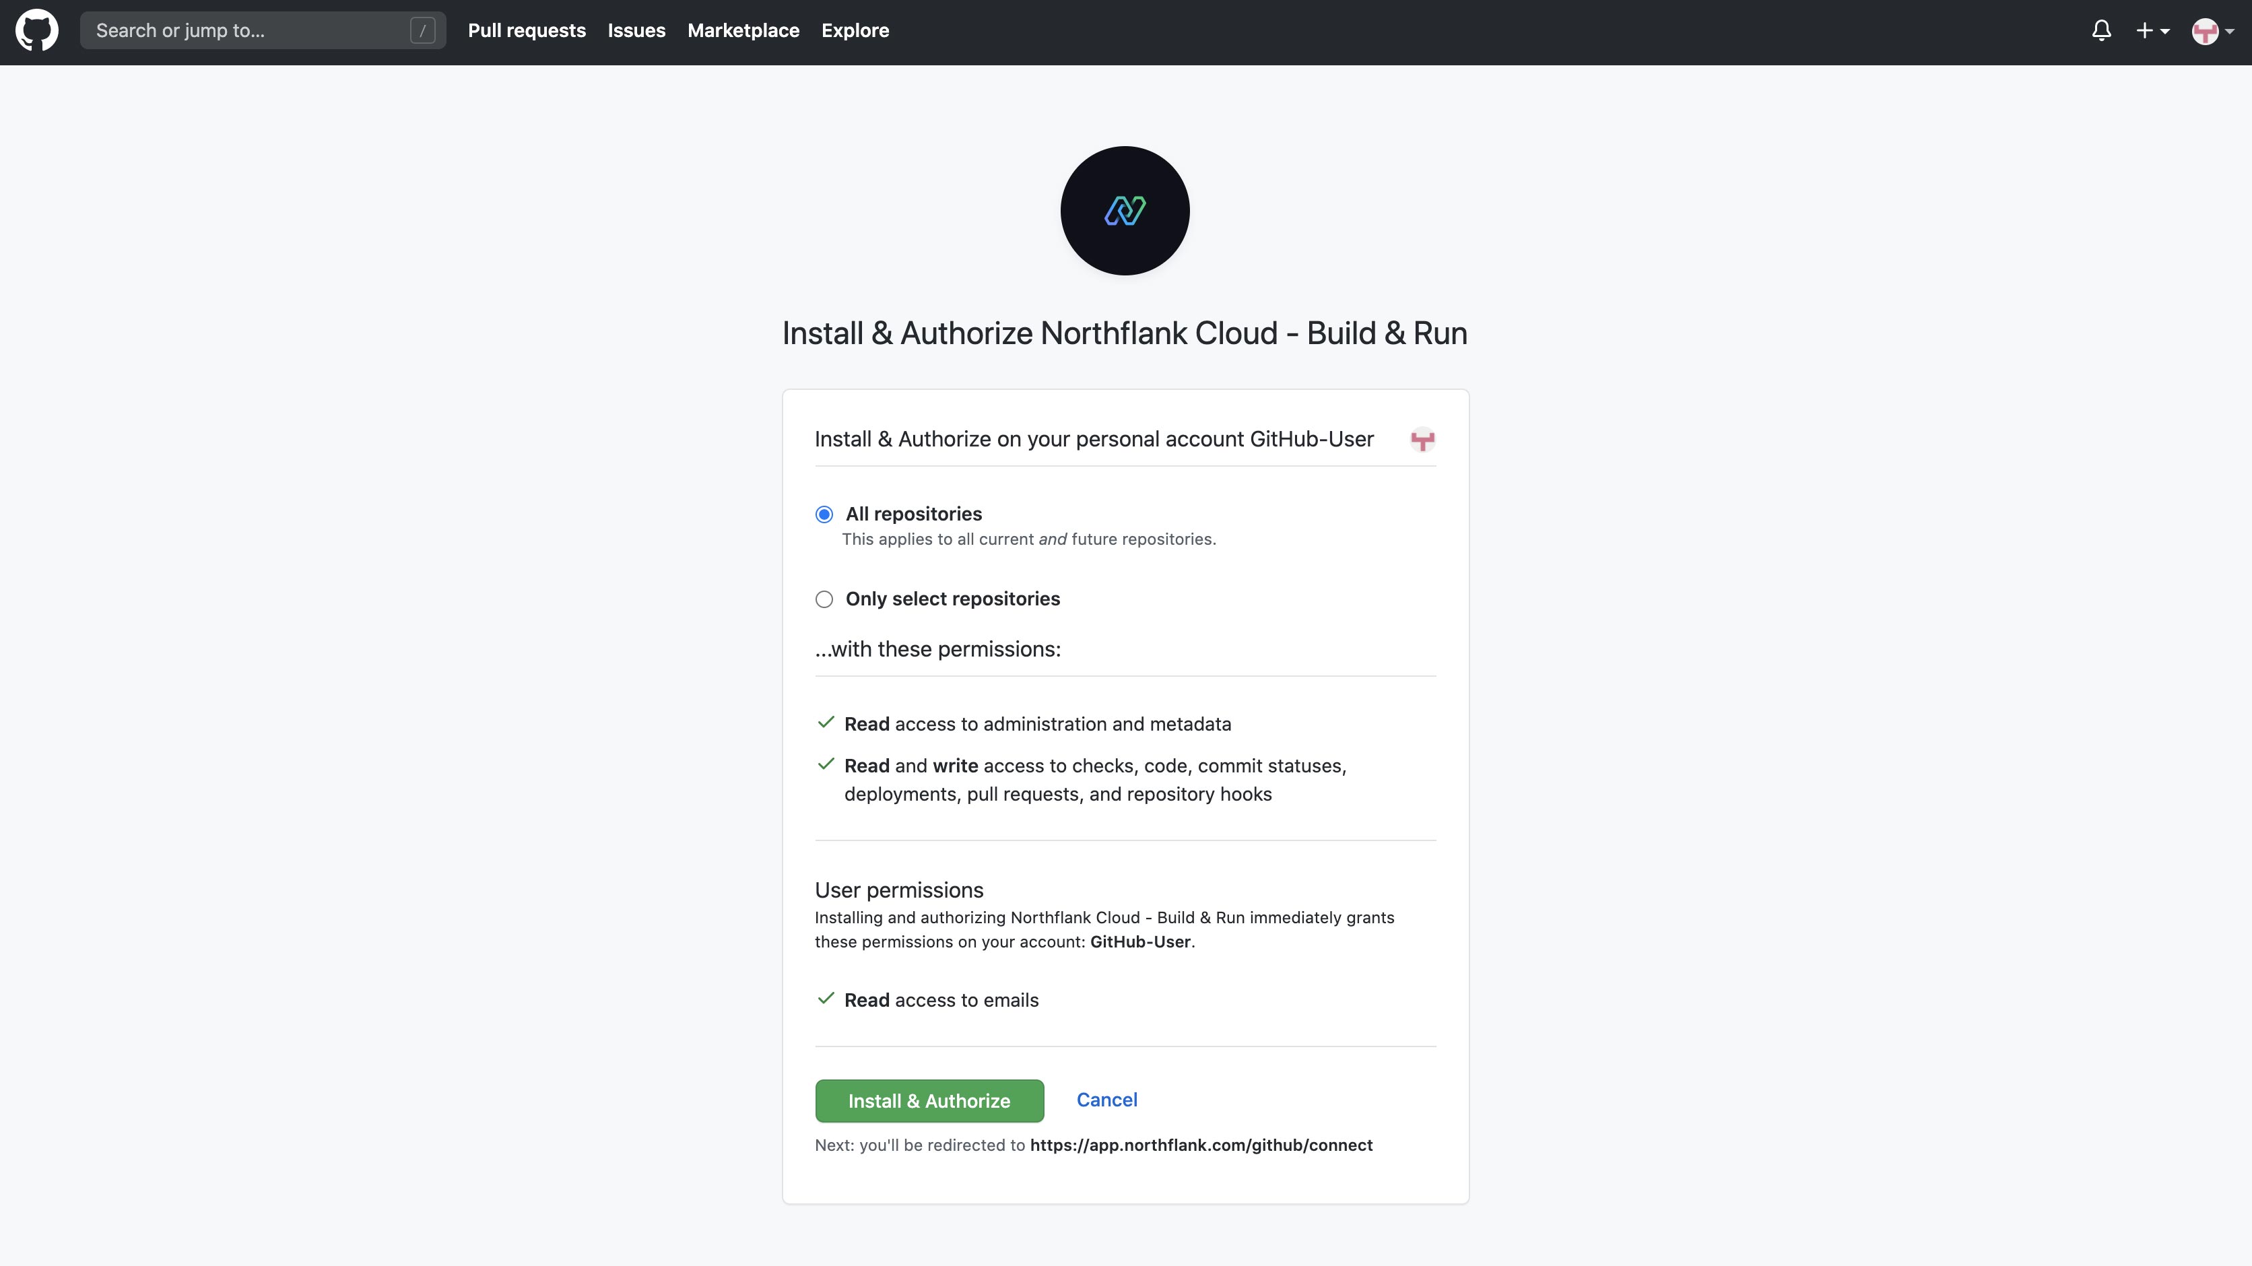This screenshot has height=1266, width=2252.
Task: Click the checkmark beside Read access to emails
Action: [825, 999]
